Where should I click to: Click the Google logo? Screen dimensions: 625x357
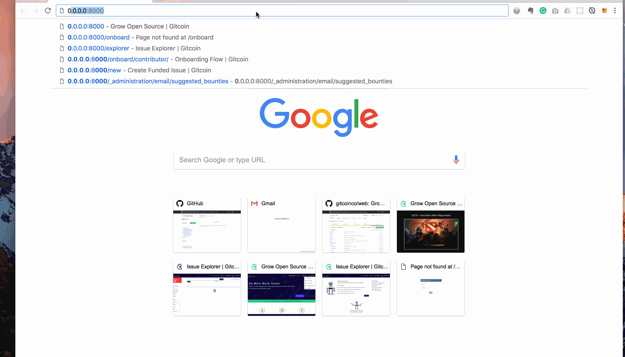click(x=319, y=117)
